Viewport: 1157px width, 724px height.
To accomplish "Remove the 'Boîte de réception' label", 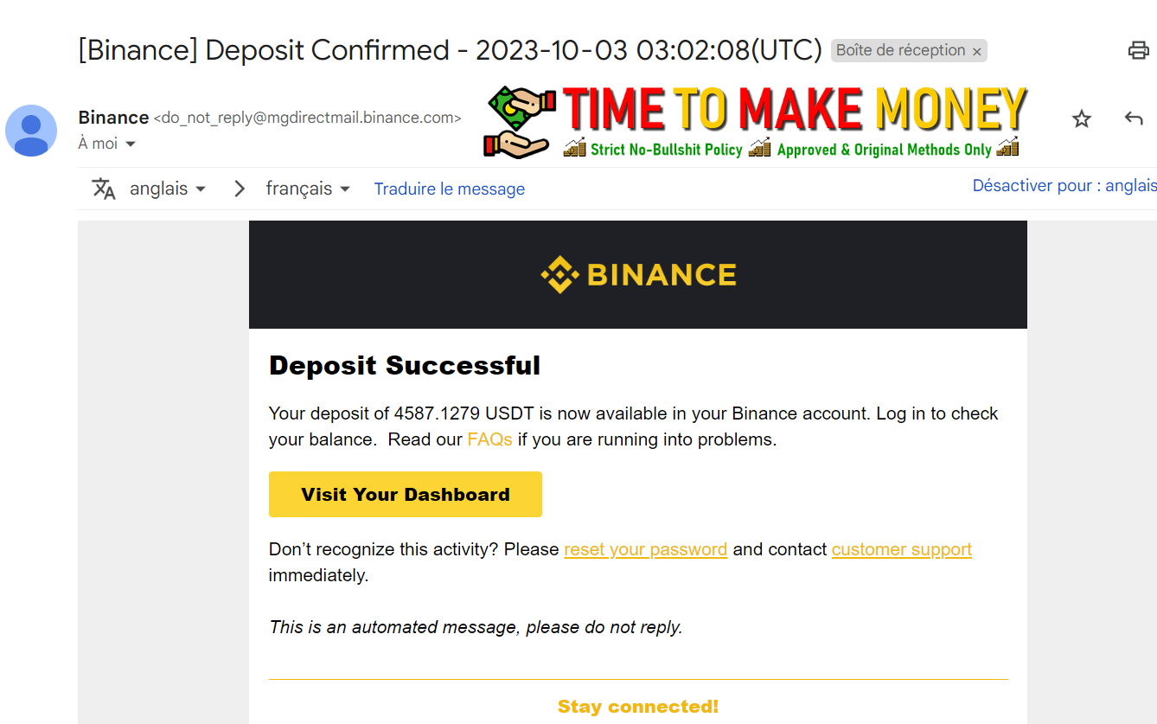I will tap(977, 52).
